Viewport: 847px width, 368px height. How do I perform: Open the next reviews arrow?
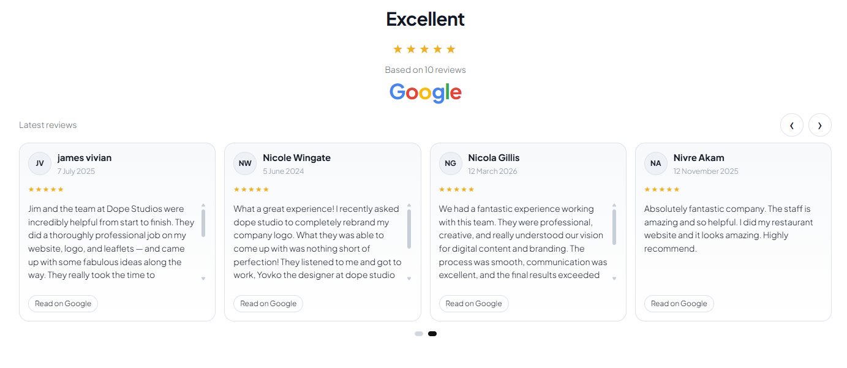[x=819, y=124]
